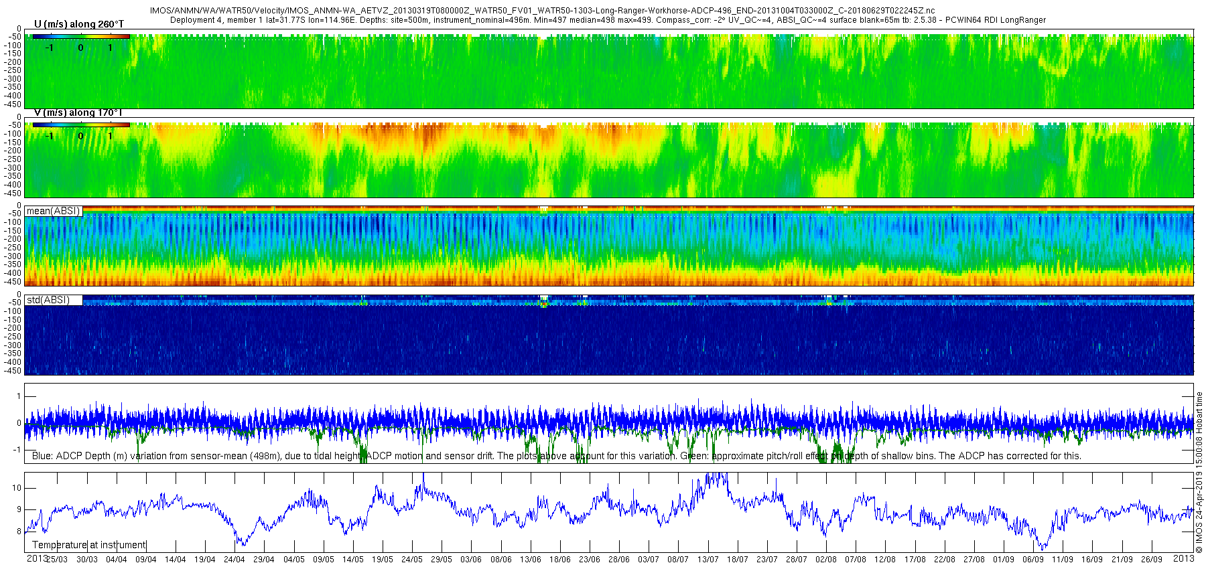
Task: Click the 02/08 date tick label
Action: 825,560
